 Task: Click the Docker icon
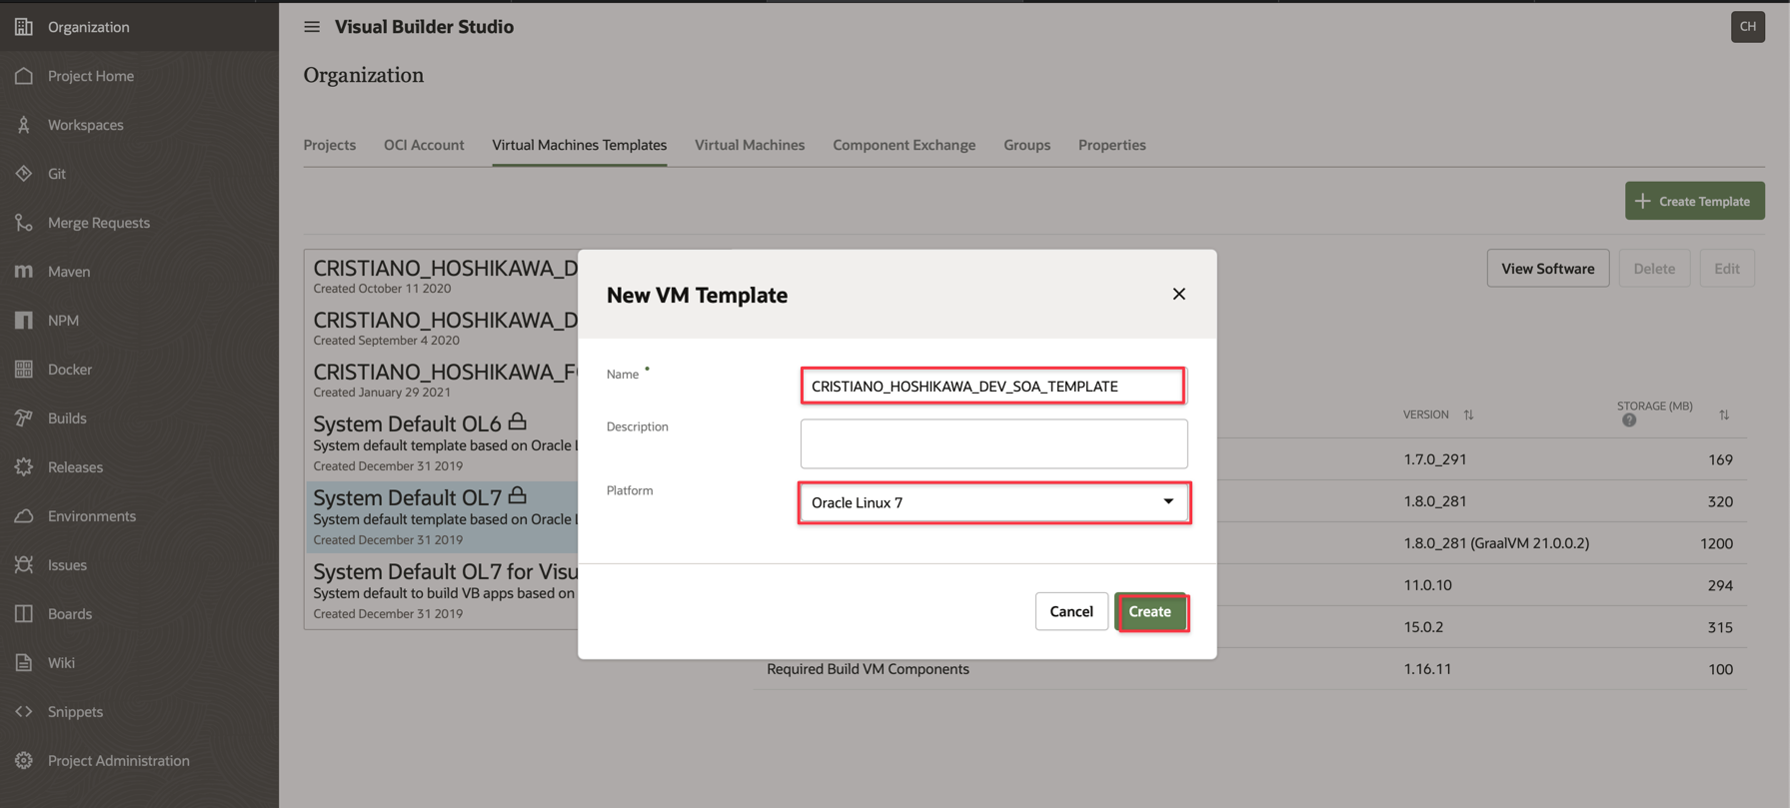click(x=24, y=370)
